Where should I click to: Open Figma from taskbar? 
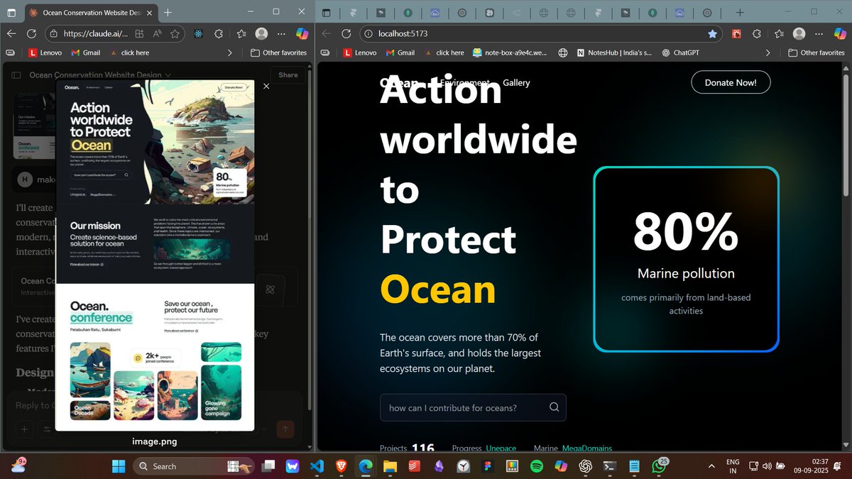(x=488, y=466)
